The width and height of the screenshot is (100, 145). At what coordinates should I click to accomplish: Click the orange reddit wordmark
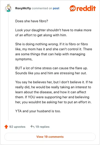click(x=86, y=8)
